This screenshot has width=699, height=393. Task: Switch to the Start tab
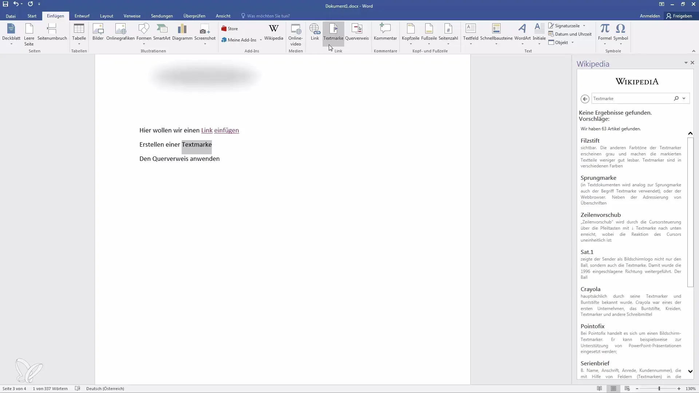point(32,16)
